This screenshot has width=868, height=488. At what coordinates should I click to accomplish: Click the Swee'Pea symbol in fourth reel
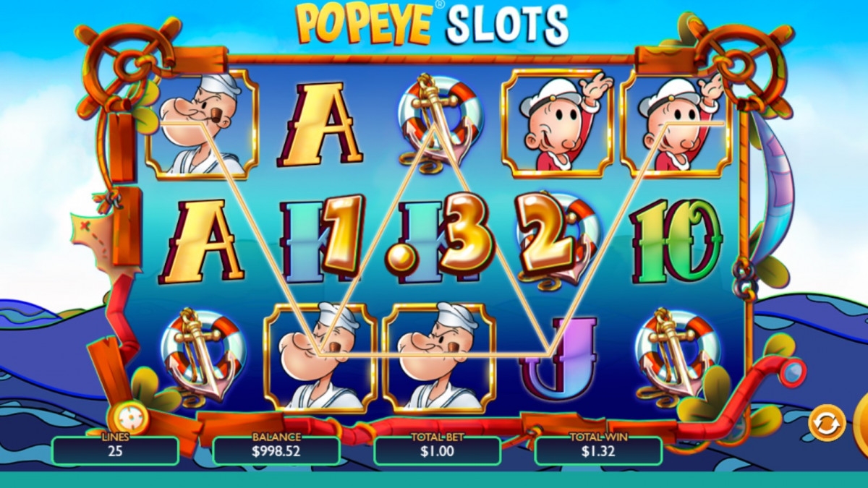(x=558, y=124)
